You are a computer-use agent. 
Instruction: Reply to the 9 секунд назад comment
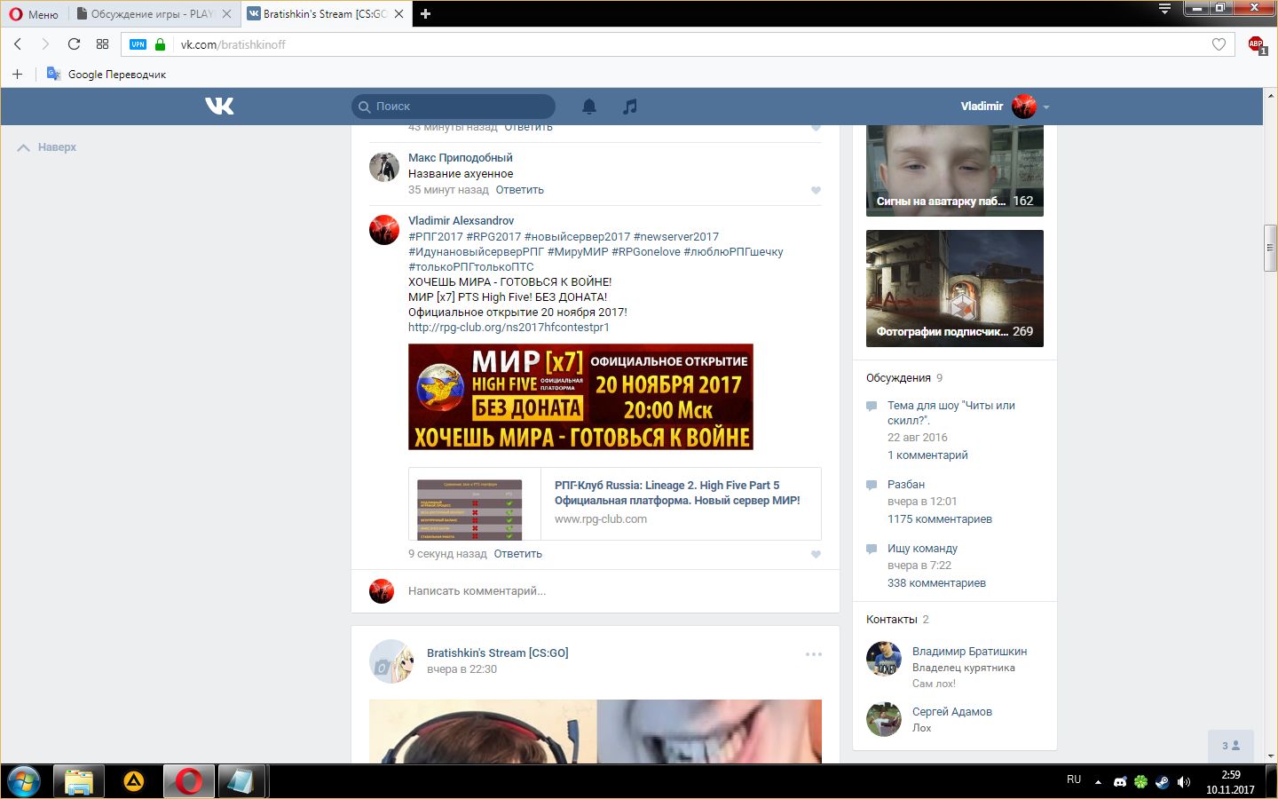coord(517,554)
